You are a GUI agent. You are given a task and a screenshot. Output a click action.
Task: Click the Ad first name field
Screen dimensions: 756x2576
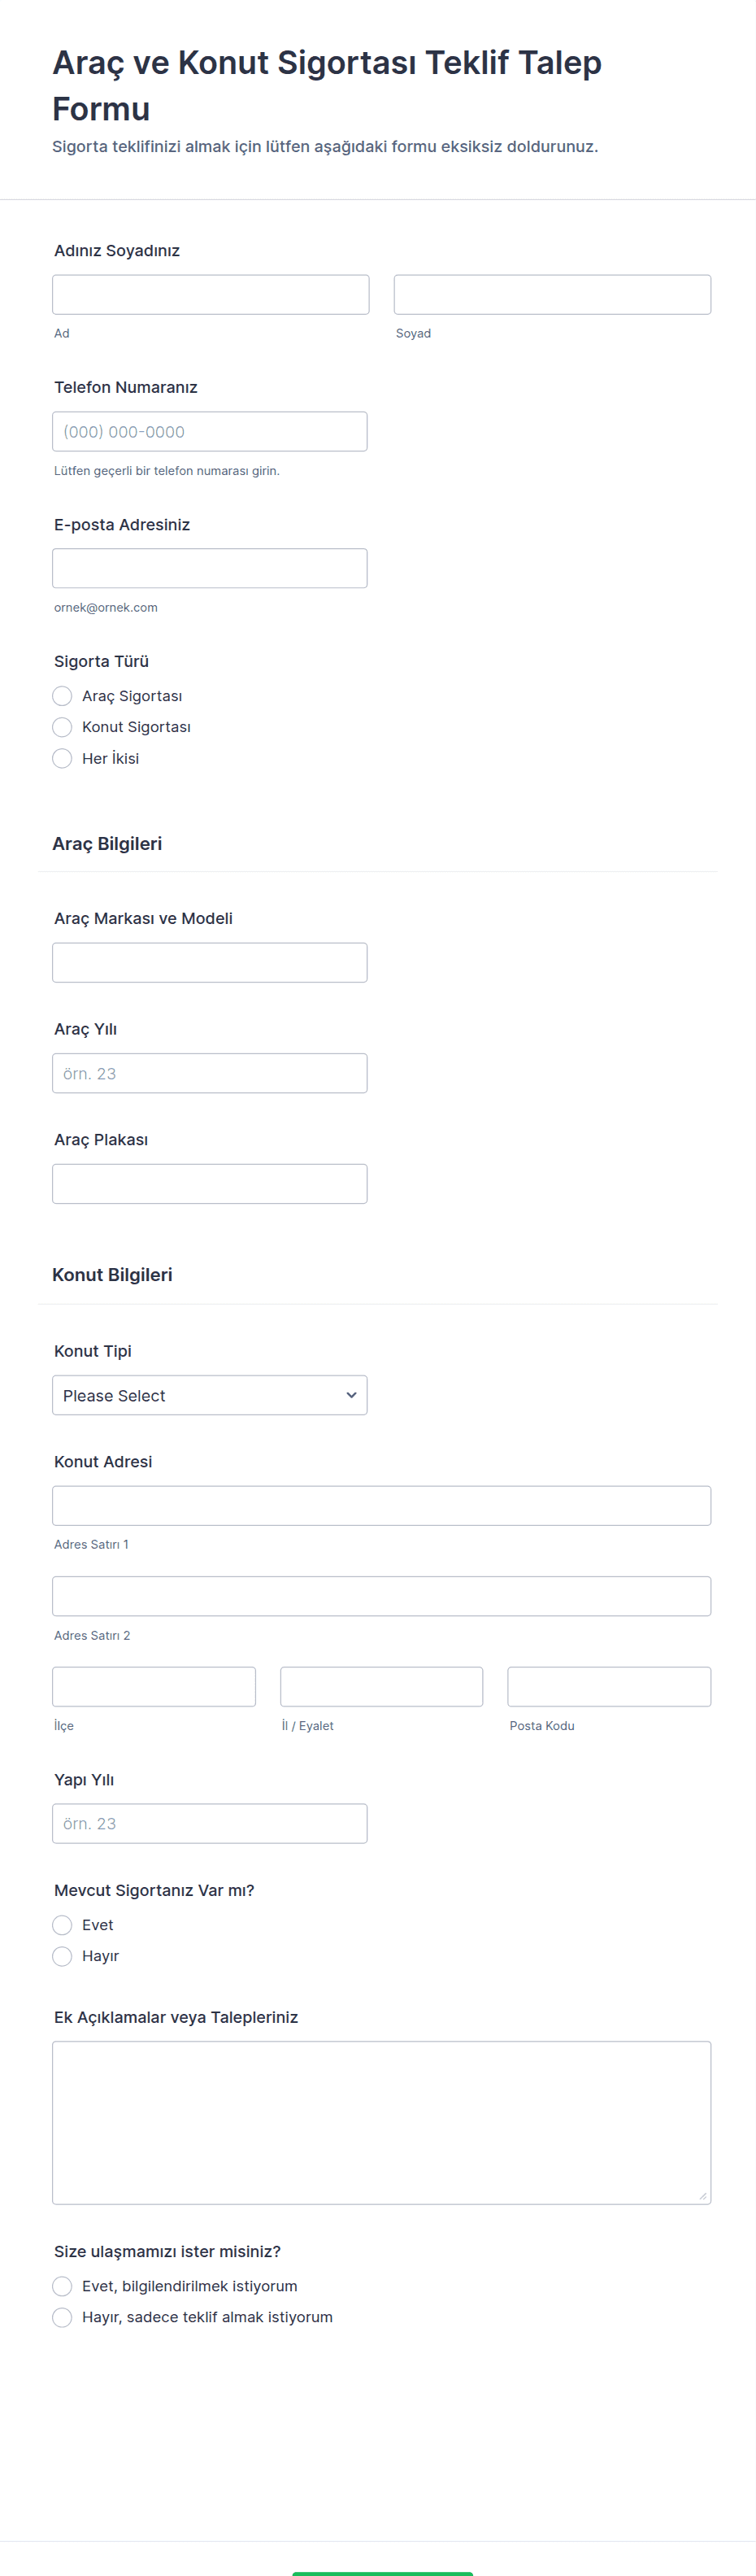point(210,295)
